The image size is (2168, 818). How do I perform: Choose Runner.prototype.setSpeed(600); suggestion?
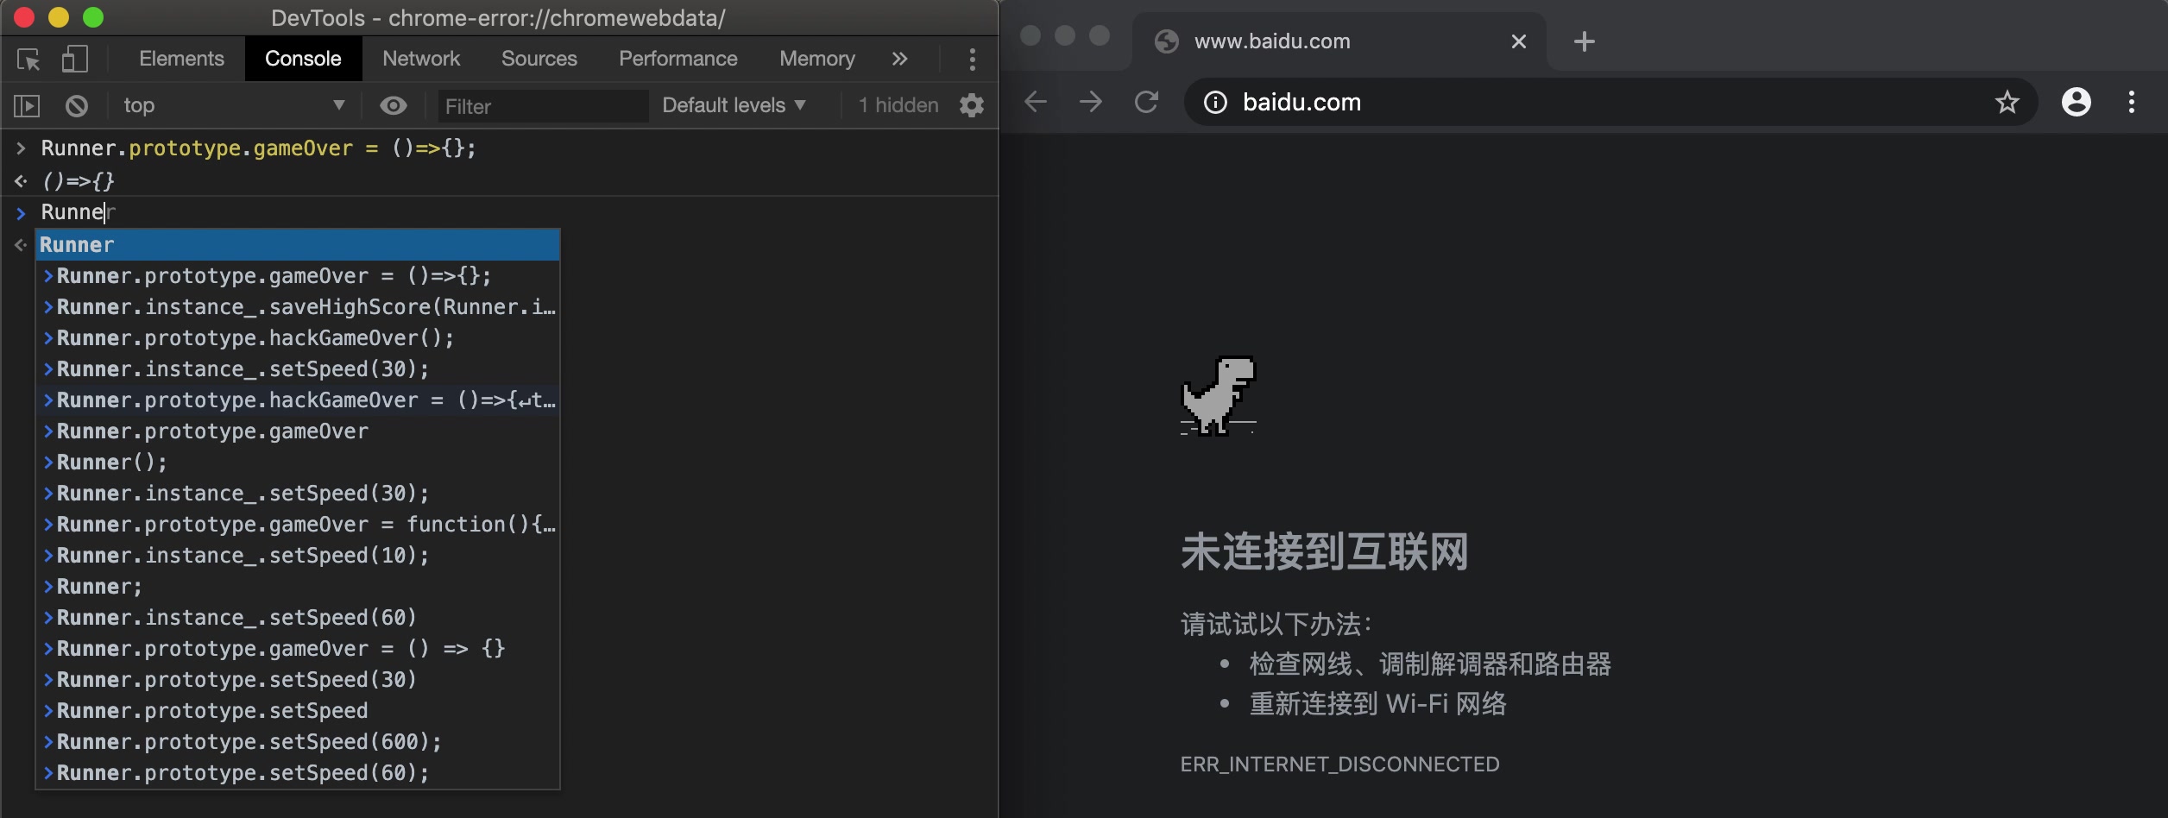pyautogui.click(x=298, y=742)
